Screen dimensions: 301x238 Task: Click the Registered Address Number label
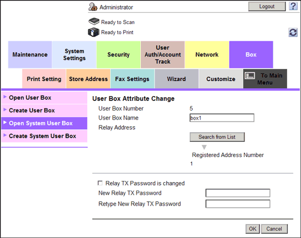pos(228,155)
